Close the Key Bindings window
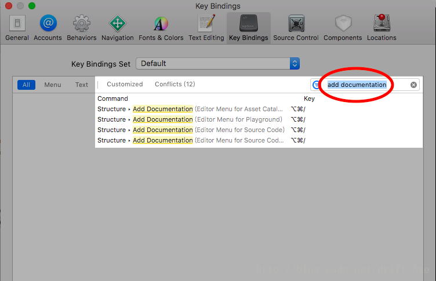The width and height of the screenshot is (436, 281). [9, 6]
